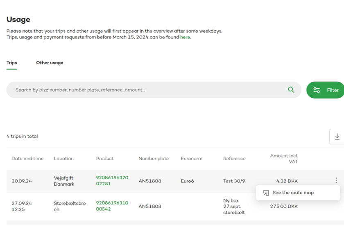The width and height of the screenshot is (344, 229).
Task: Open the Filter button
Action: [x=326, y=90]
